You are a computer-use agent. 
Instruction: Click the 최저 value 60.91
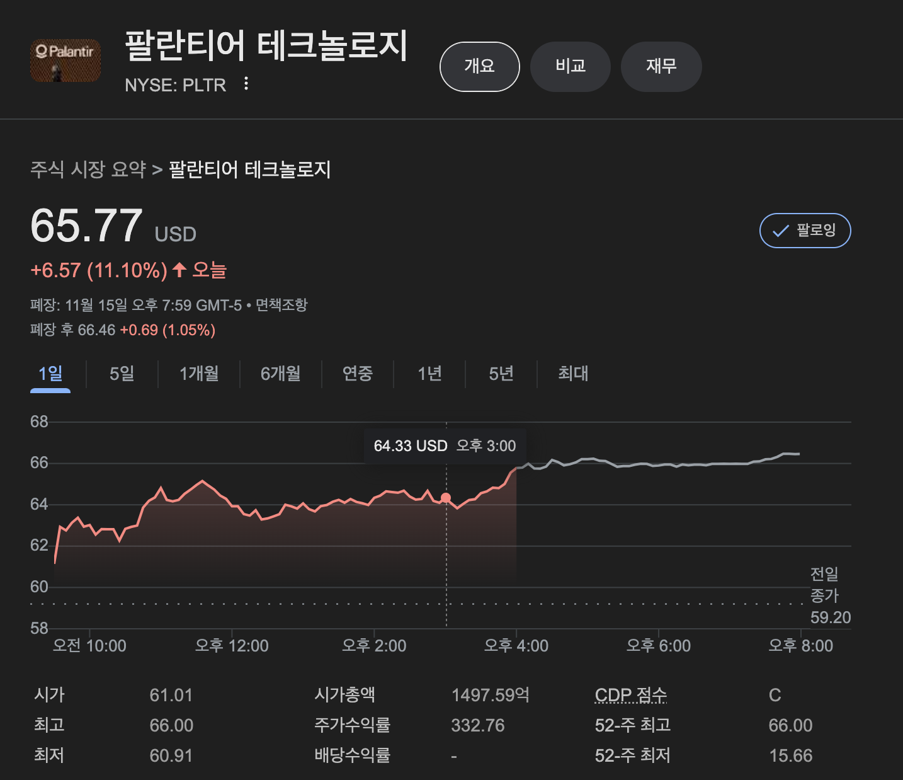pyautogui.click(x=171, y=755)
